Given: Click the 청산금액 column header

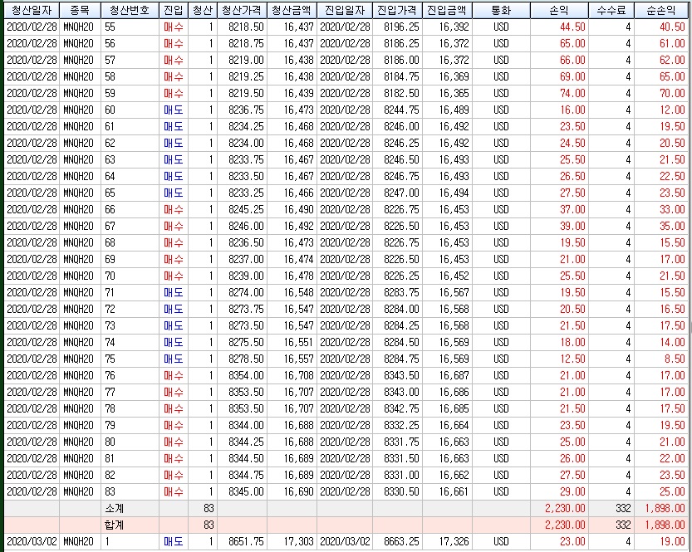Looking at the screenshot, I should [292, 10].
